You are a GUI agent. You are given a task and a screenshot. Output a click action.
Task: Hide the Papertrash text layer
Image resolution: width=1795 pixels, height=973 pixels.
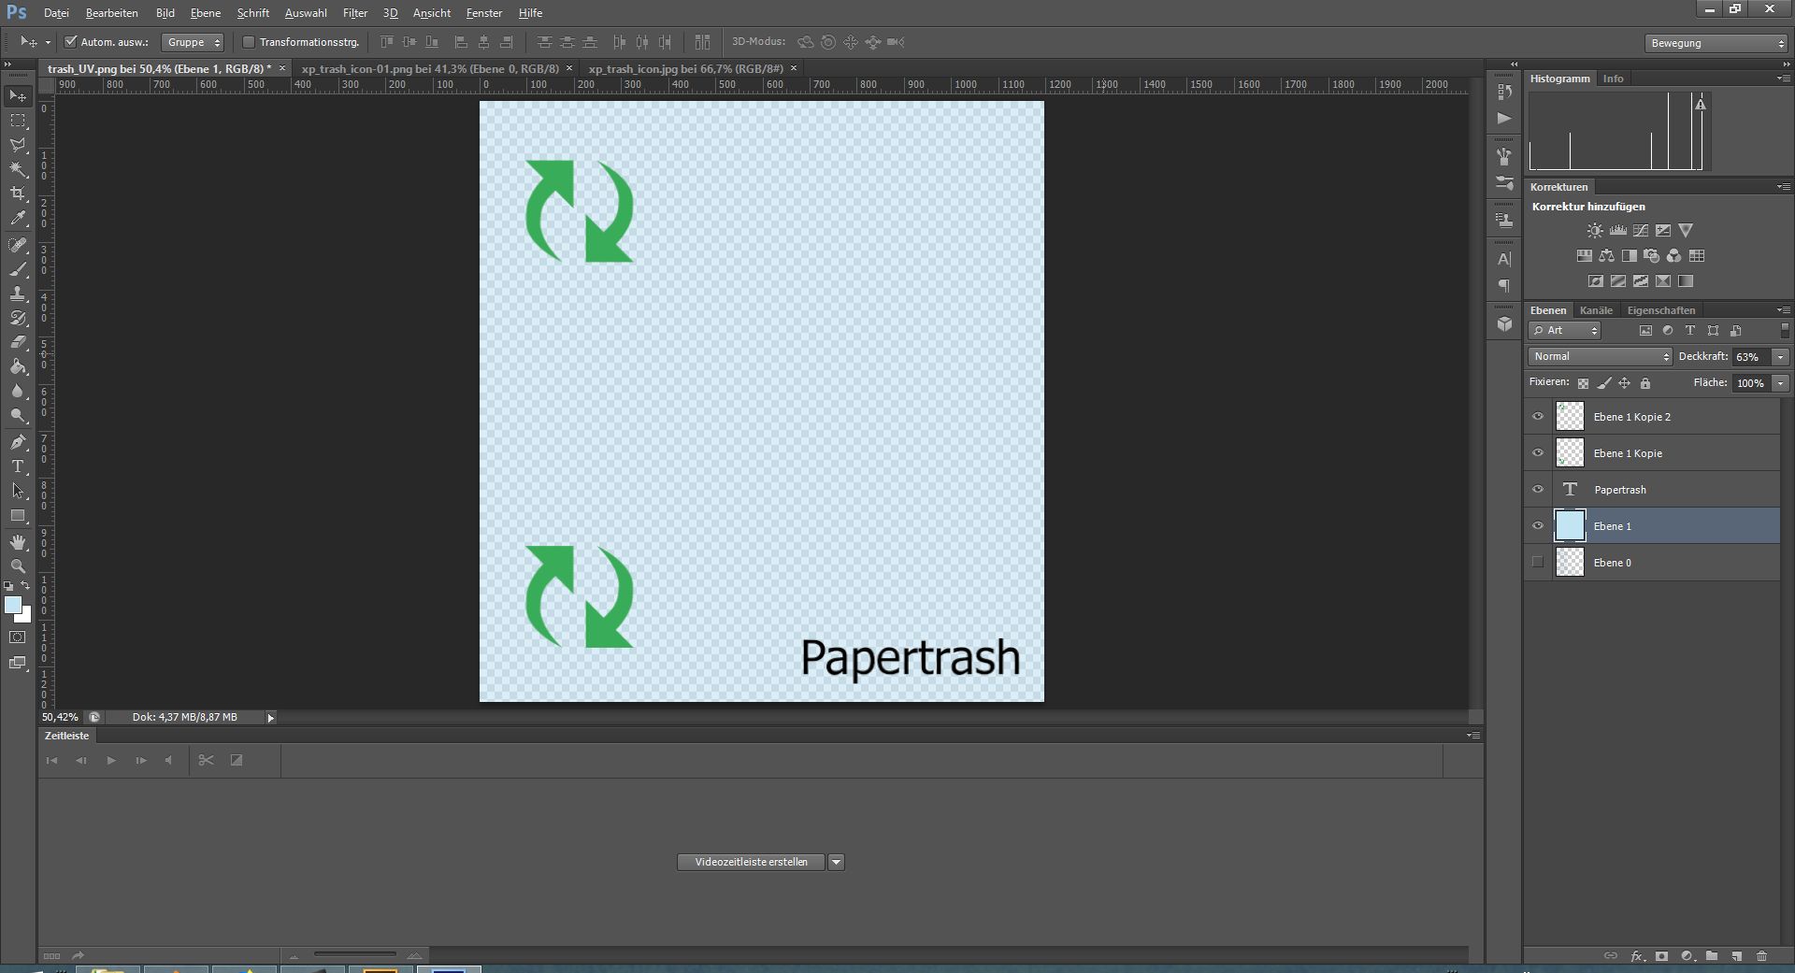tap(1538, 490)
